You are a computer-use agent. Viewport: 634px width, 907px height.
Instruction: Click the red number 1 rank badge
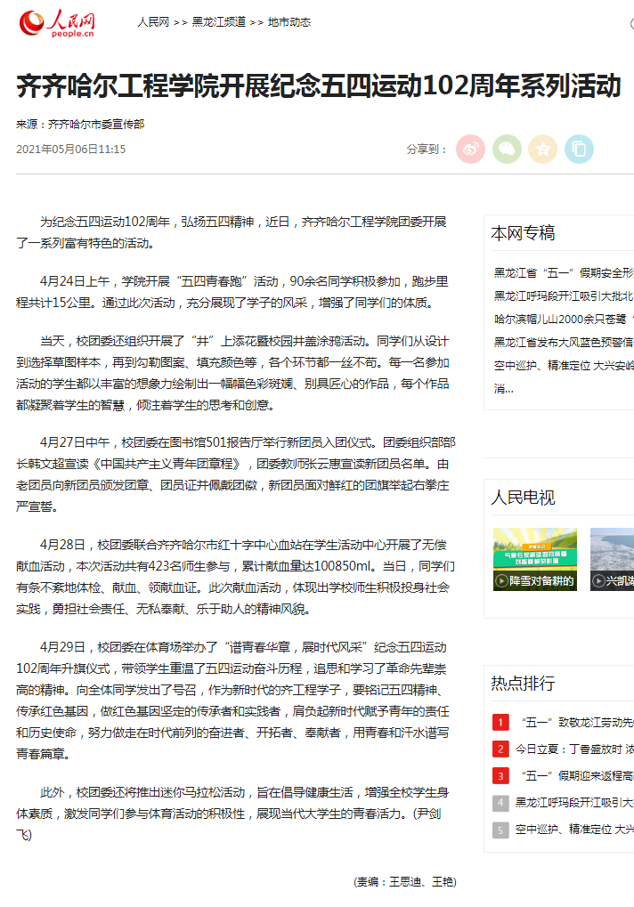[x=501, y=722]
